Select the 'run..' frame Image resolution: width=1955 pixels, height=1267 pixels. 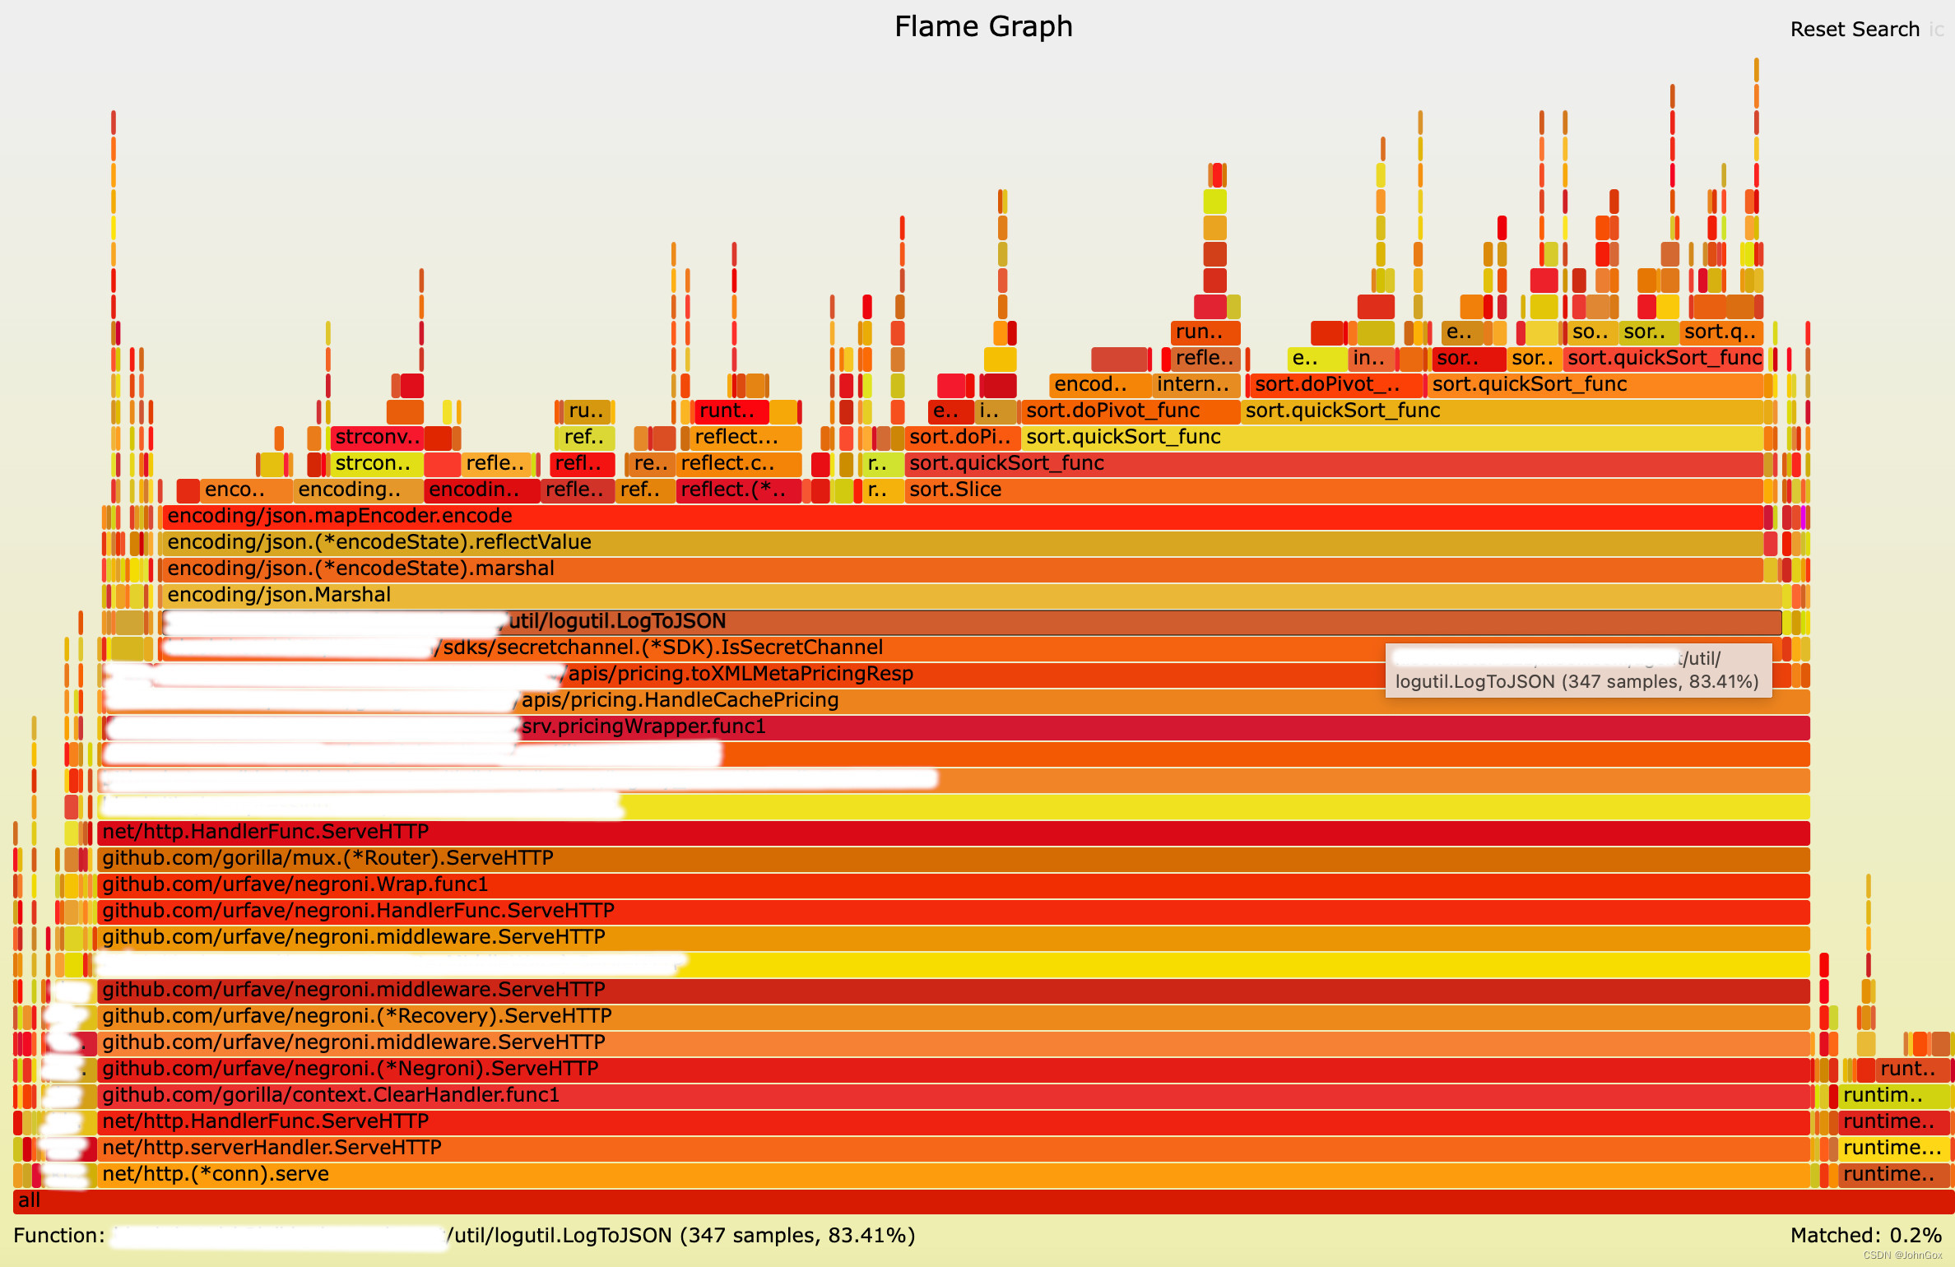(x=1205, y=332)
